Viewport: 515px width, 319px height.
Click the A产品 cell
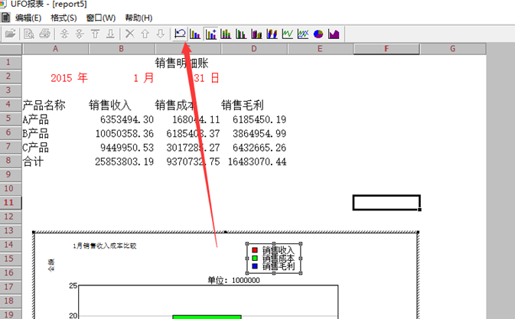click(35, 119)
